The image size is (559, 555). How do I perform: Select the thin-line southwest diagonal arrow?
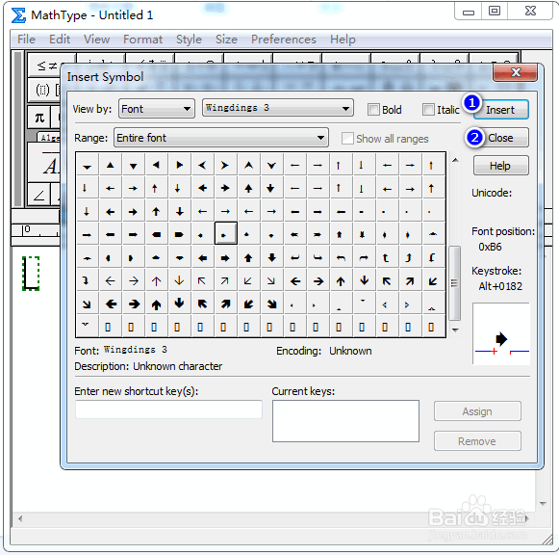tap(248, 281)
